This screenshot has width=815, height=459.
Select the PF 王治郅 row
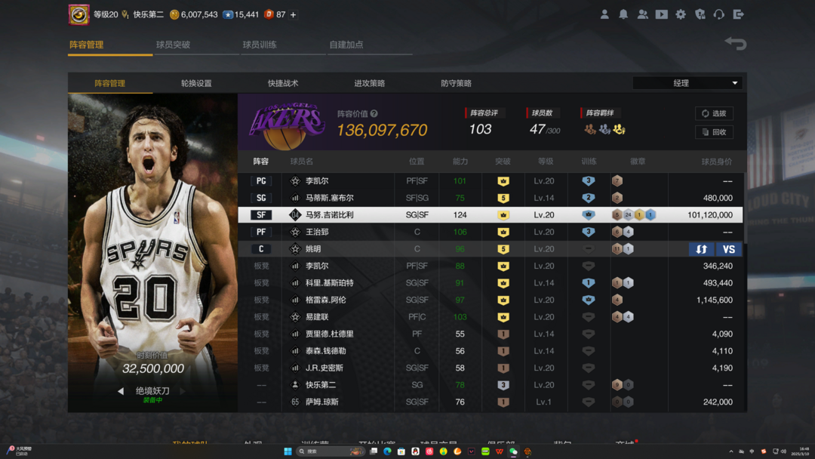491,232
